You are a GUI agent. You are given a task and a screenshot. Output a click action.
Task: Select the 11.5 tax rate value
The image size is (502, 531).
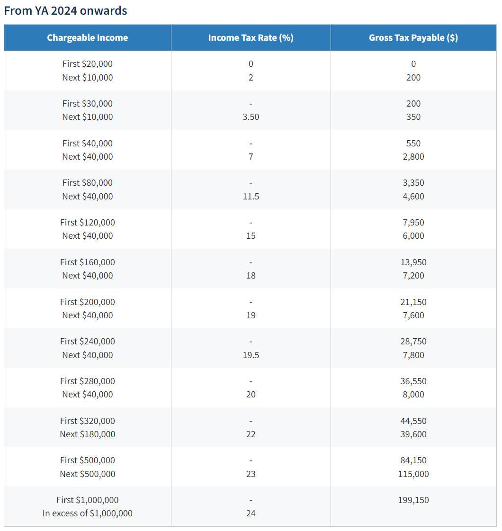pyautogui.click(x=251, y=197)
